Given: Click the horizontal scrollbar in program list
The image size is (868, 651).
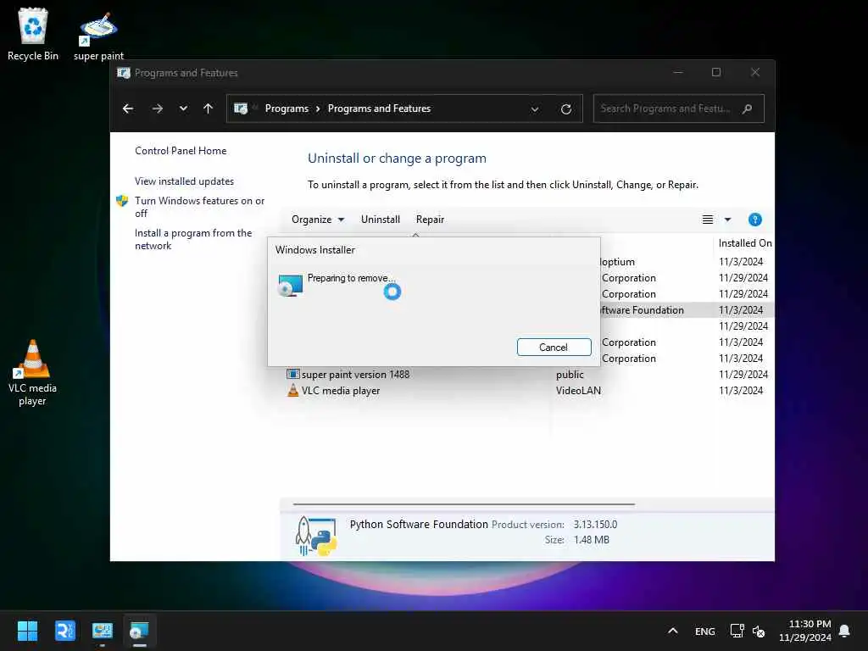Looking at the screenshot, I should click(464, 504).
